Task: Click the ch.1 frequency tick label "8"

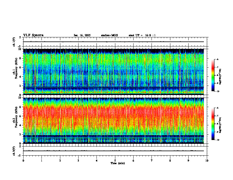Action: 21,58
